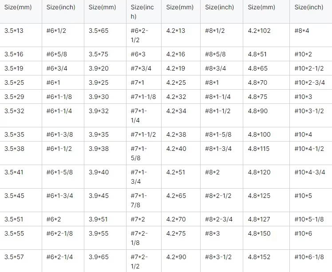Viewport: 332px width, 272px height.
Task: Click the 3.5*13 size cell
Action: (14, 31)
